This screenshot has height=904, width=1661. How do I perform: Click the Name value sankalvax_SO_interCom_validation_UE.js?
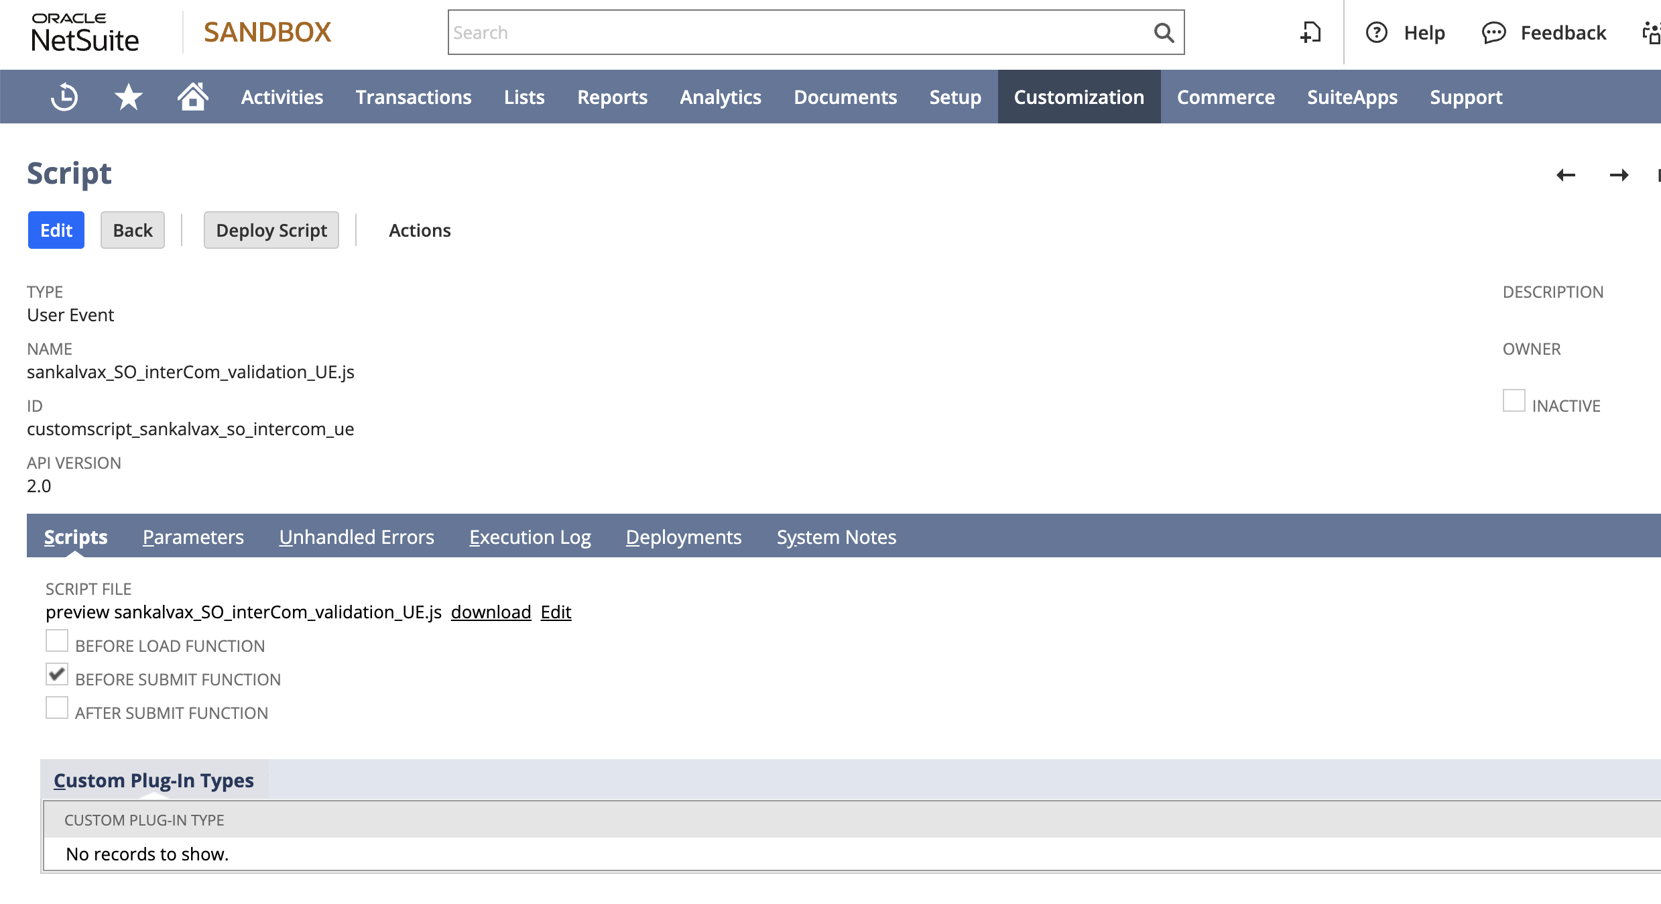[x=190, y=372]
